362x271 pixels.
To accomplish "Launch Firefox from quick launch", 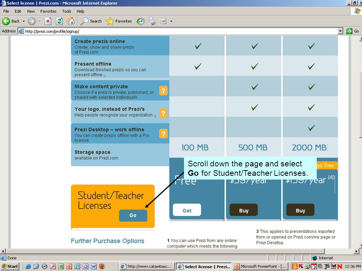I will coord(102,266).
